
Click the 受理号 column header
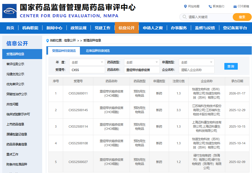point(78,81)
